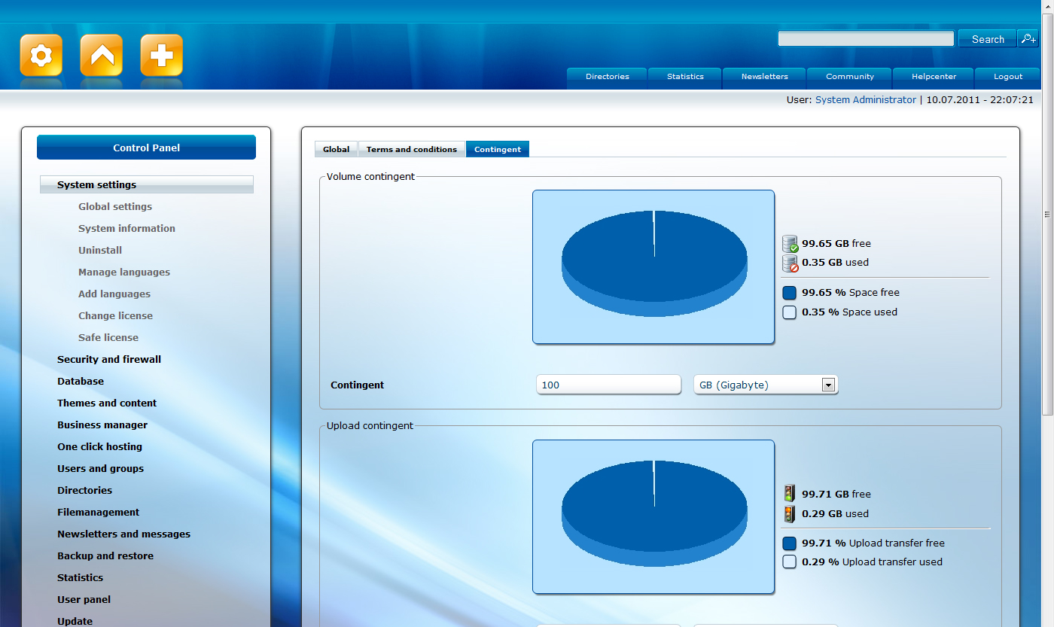
Task: Click the '99.65 GB free' text
Action: [836, 244]
